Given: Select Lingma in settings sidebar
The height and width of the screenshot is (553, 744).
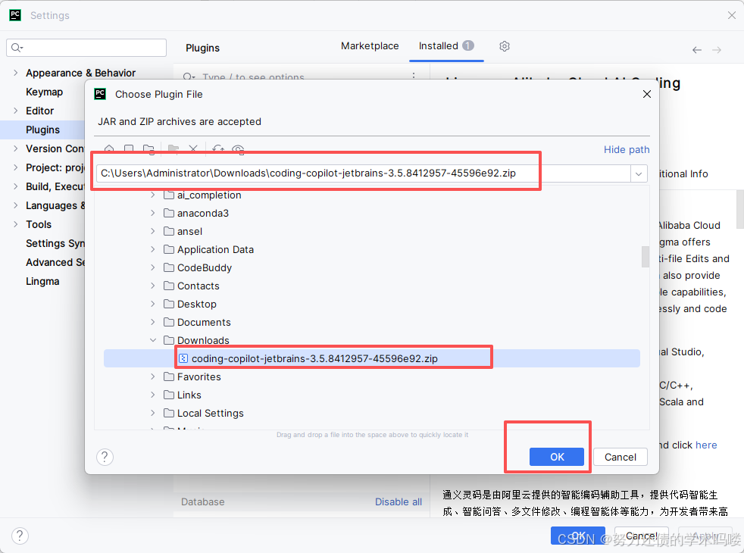Looking at the screenshot, I should coord(42,281).
